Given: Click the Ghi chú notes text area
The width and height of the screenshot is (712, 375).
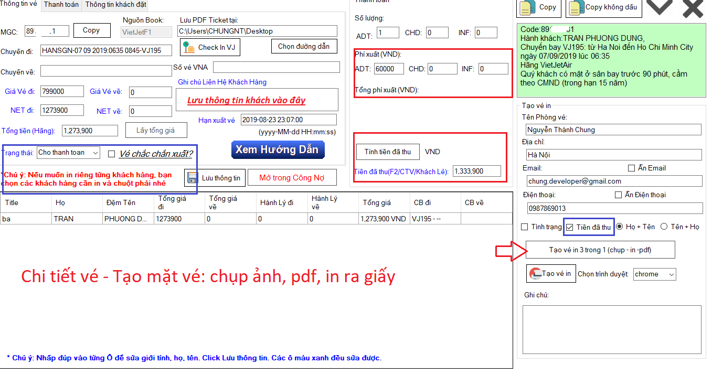Looking at the screenshot, I should click(x=611, y=329).
